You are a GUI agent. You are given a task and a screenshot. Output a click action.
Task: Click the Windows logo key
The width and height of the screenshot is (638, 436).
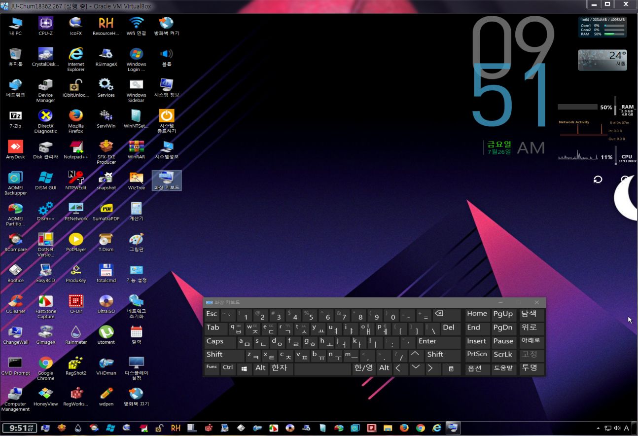[244, 368]
